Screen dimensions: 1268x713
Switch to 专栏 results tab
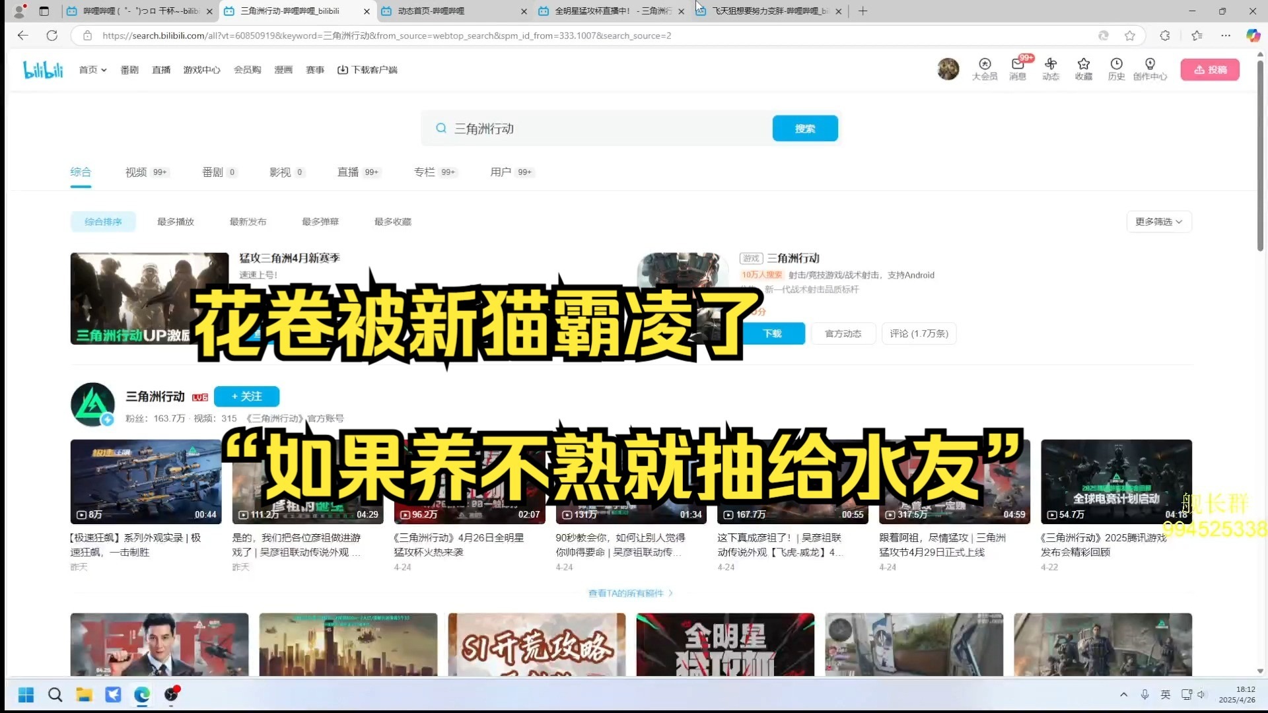pos(435,172)
